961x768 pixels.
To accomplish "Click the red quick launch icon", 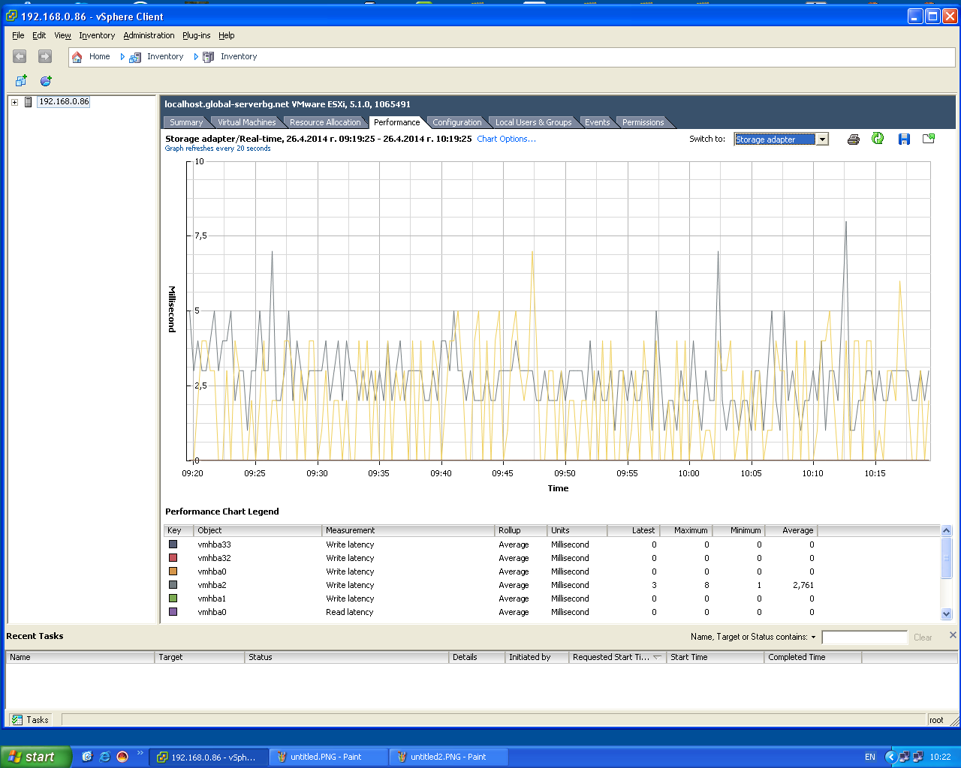I will 122,757.
